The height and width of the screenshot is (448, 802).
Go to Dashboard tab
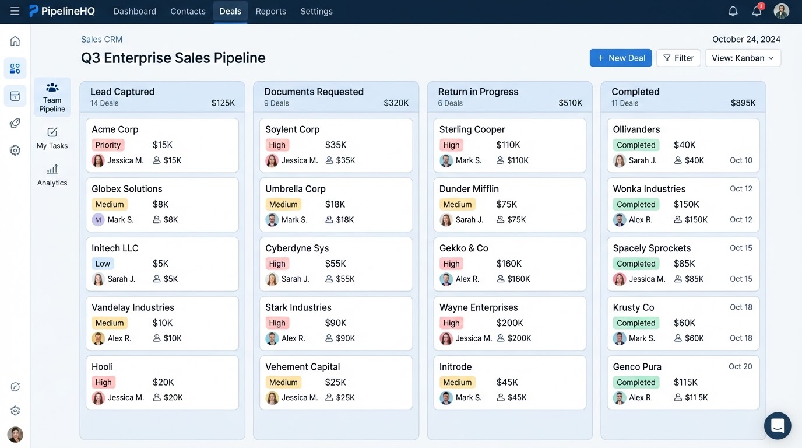click(x=135, y=11)
